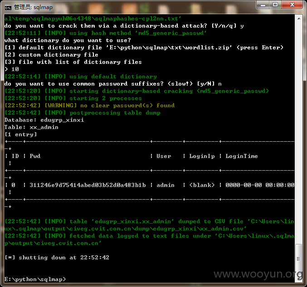Minimize the sqlmap console window

(263, 5)
